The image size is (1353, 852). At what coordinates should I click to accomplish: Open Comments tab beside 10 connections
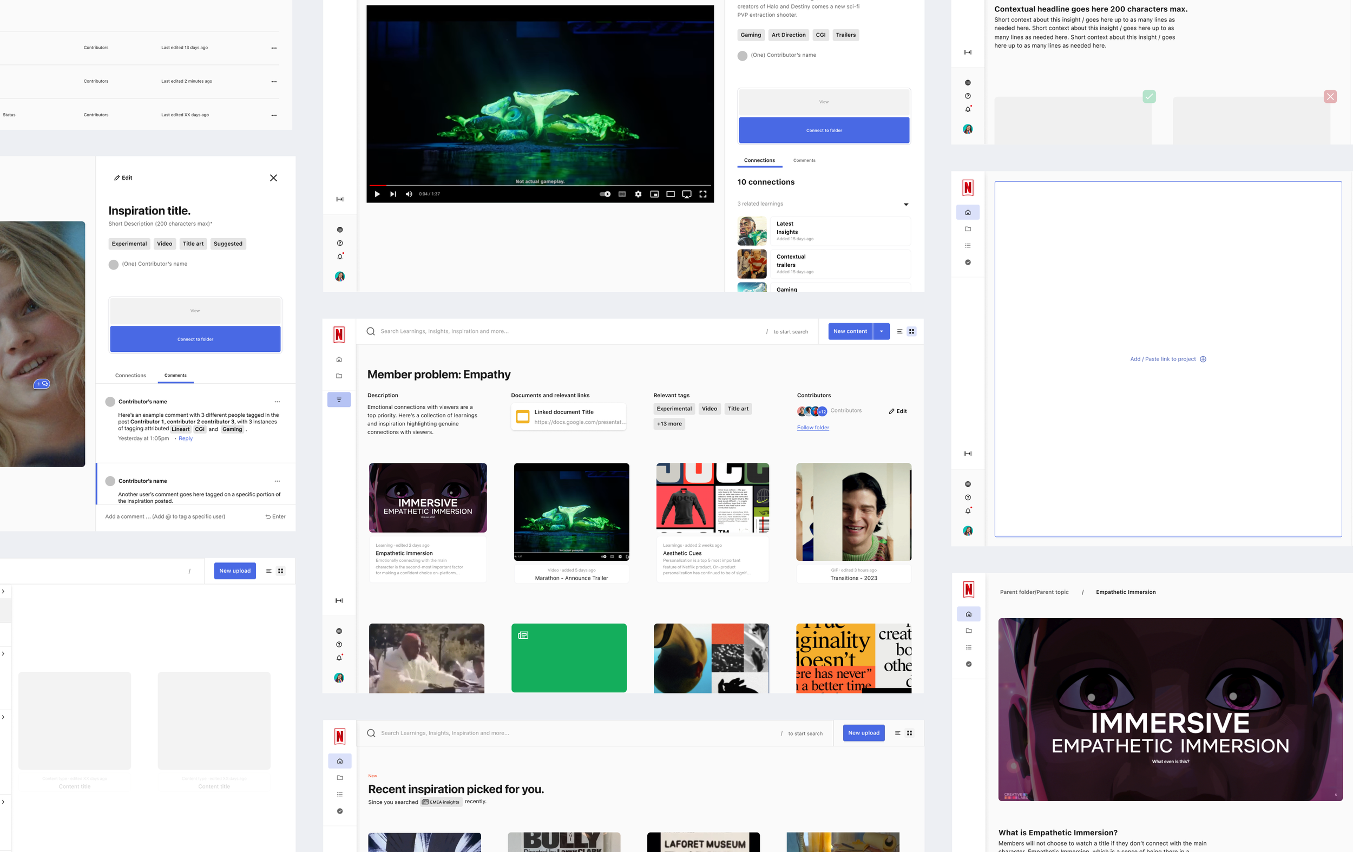[x=804, y=161]
